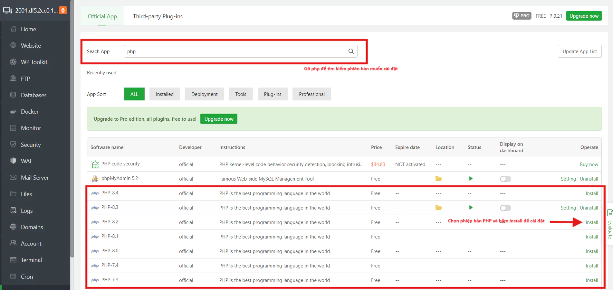Click the Terminal icon in sidebar
This screenshot has width=613, height=290.
tap(13, 260)
